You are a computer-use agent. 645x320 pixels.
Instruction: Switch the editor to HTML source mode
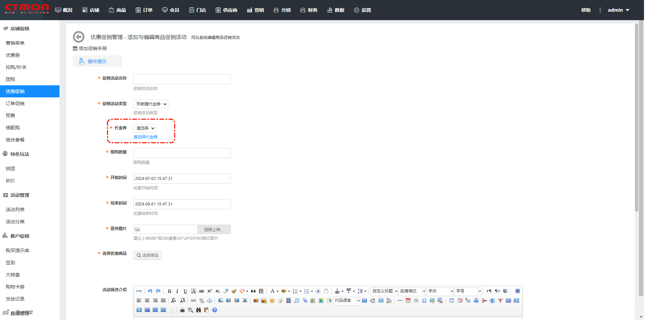[139, 291]
